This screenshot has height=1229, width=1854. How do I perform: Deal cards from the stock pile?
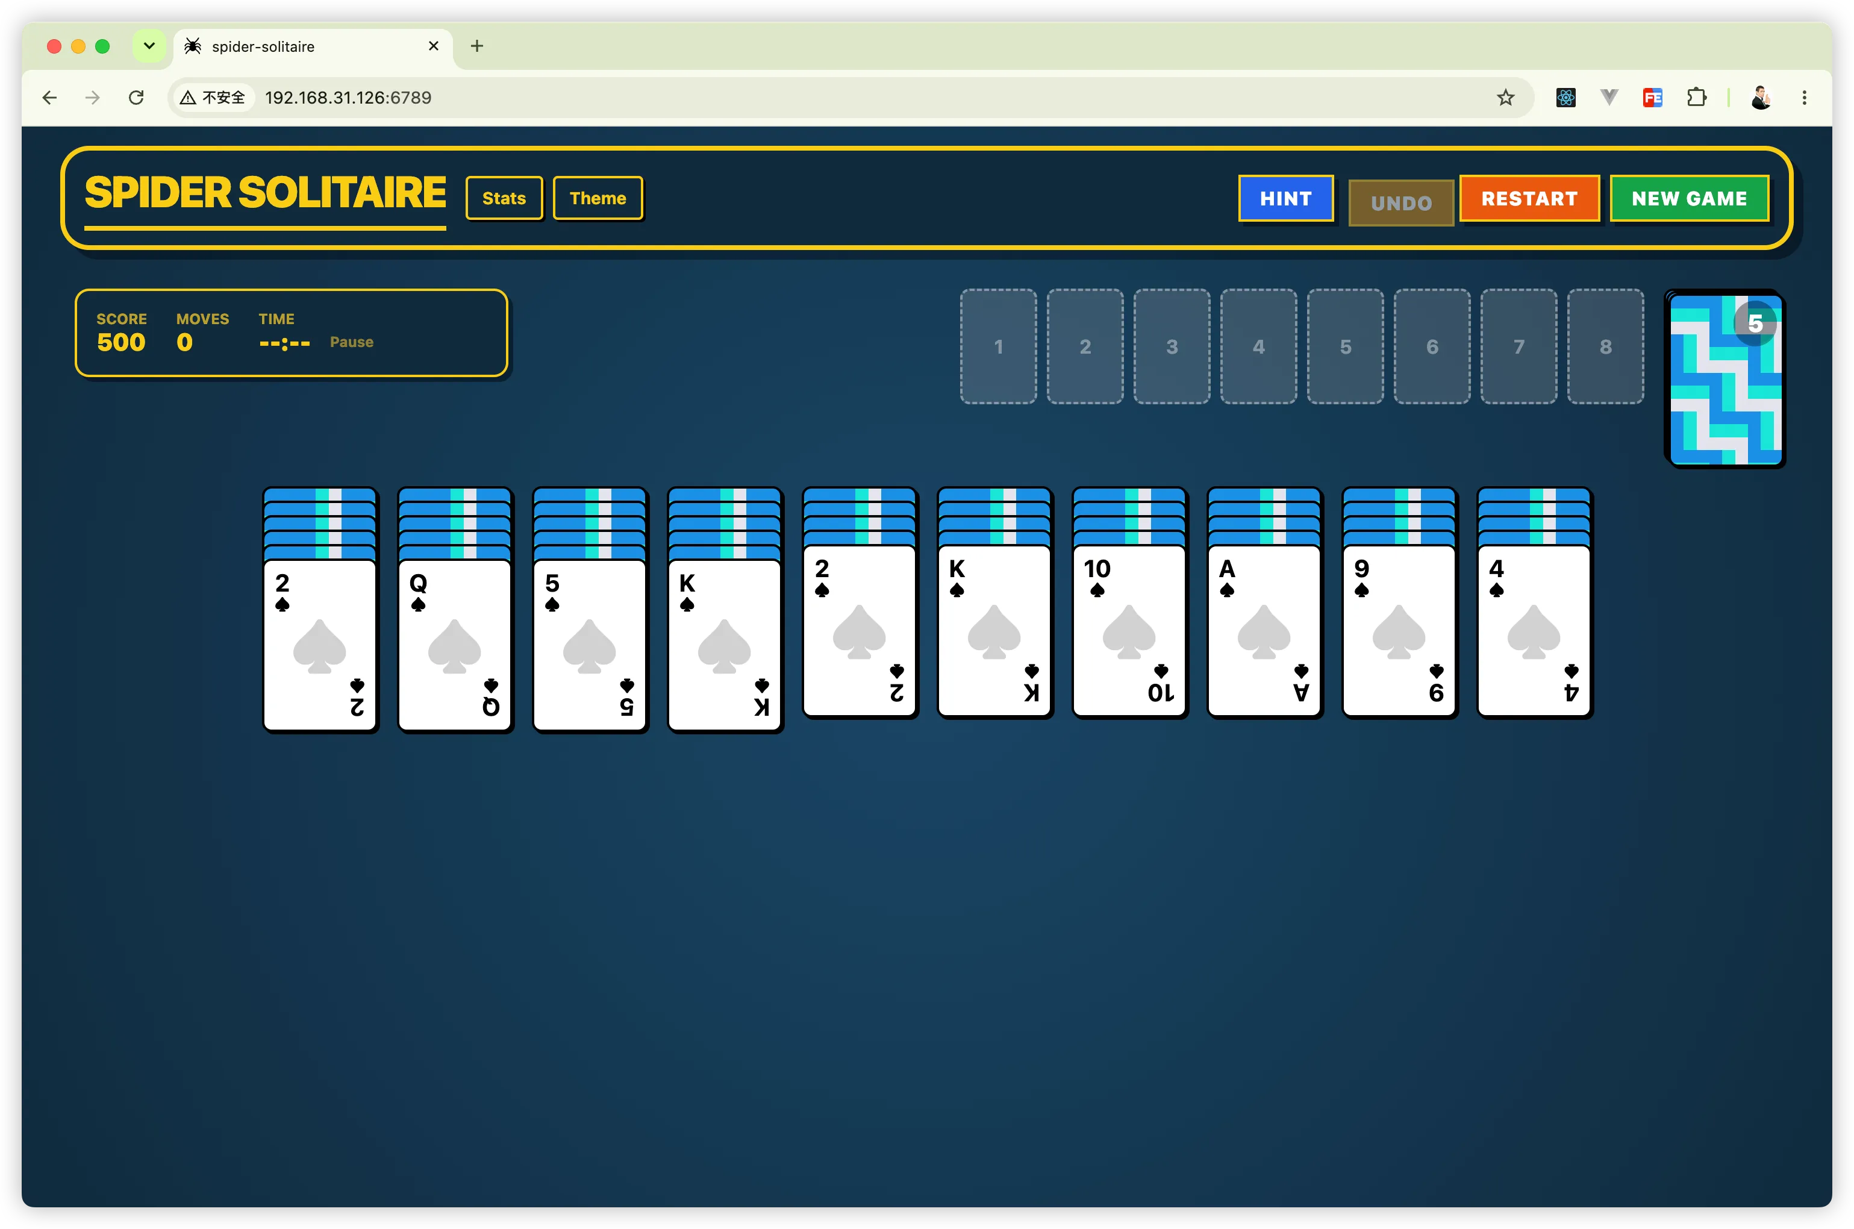pyautogui.click(x=1726, y=380)
